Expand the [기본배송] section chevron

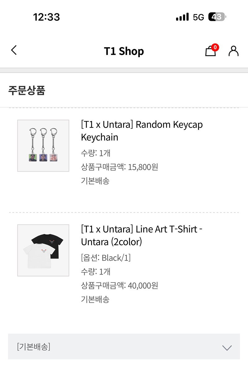pyautogui.click(x=227, y=348)
